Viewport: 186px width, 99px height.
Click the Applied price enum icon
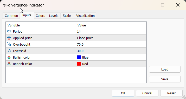coord(9,38)
